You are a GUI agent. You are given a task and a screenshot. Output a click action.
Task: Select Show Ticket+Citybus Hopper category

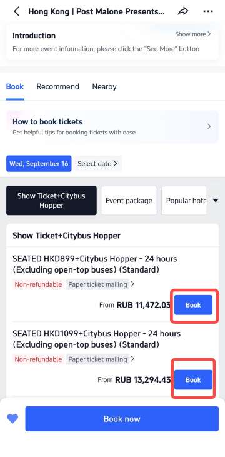[51, 201]
